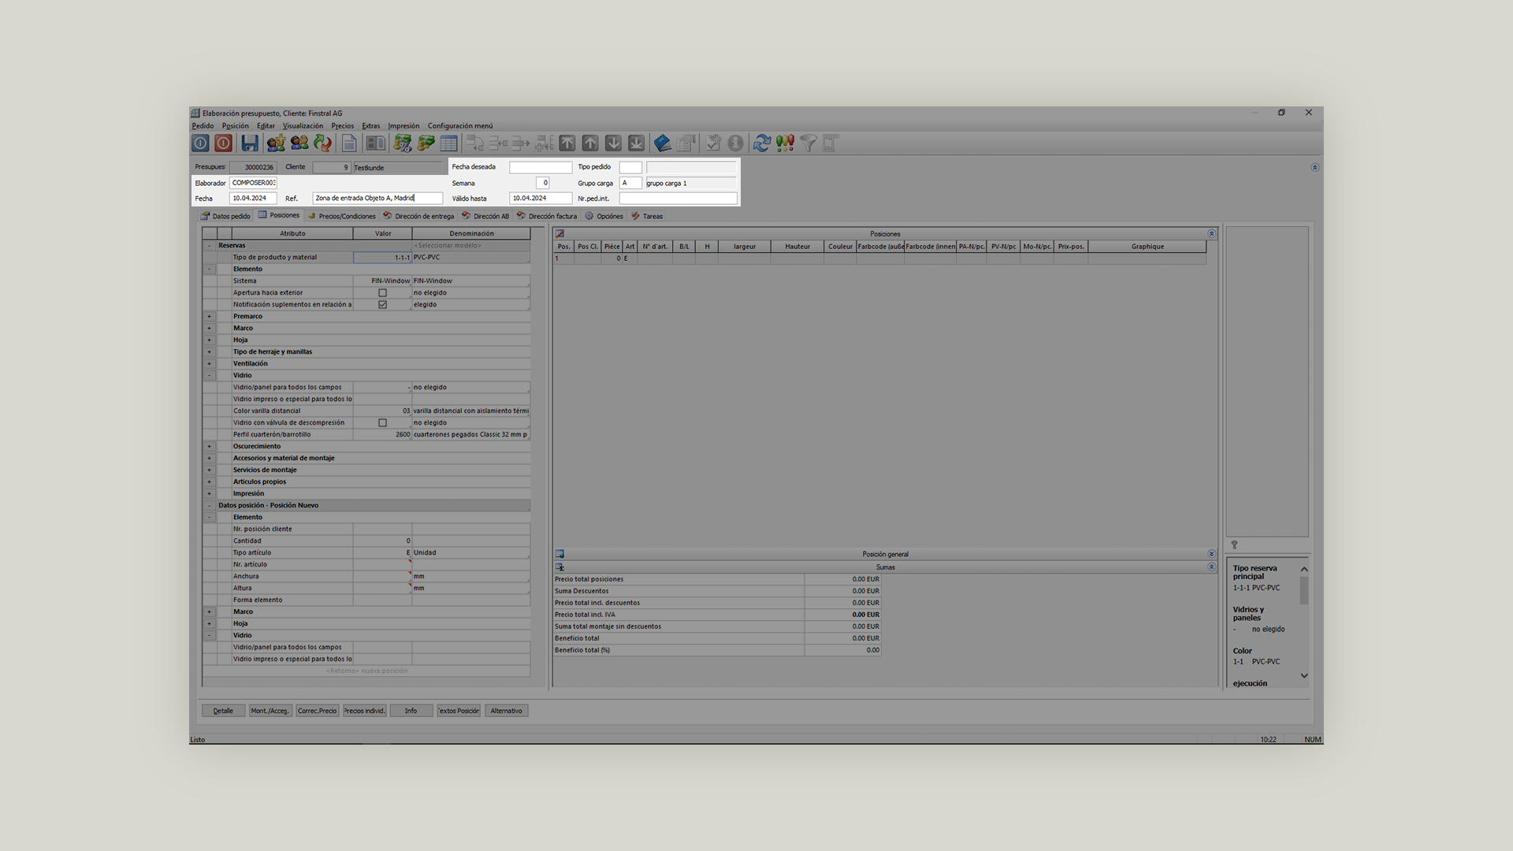Viewport: 1513px width, 851px height.
Task: Click the Fecha deseada input field
Action: 541,167
